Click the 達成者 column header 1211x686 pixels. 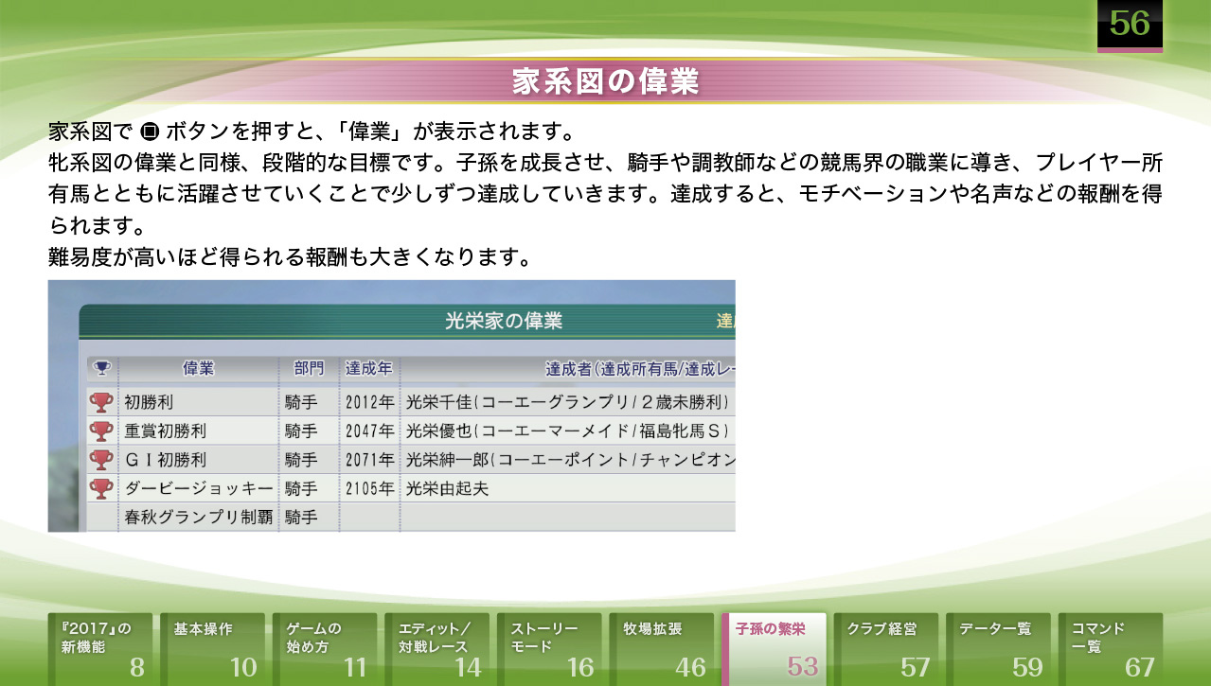point(567,368)
